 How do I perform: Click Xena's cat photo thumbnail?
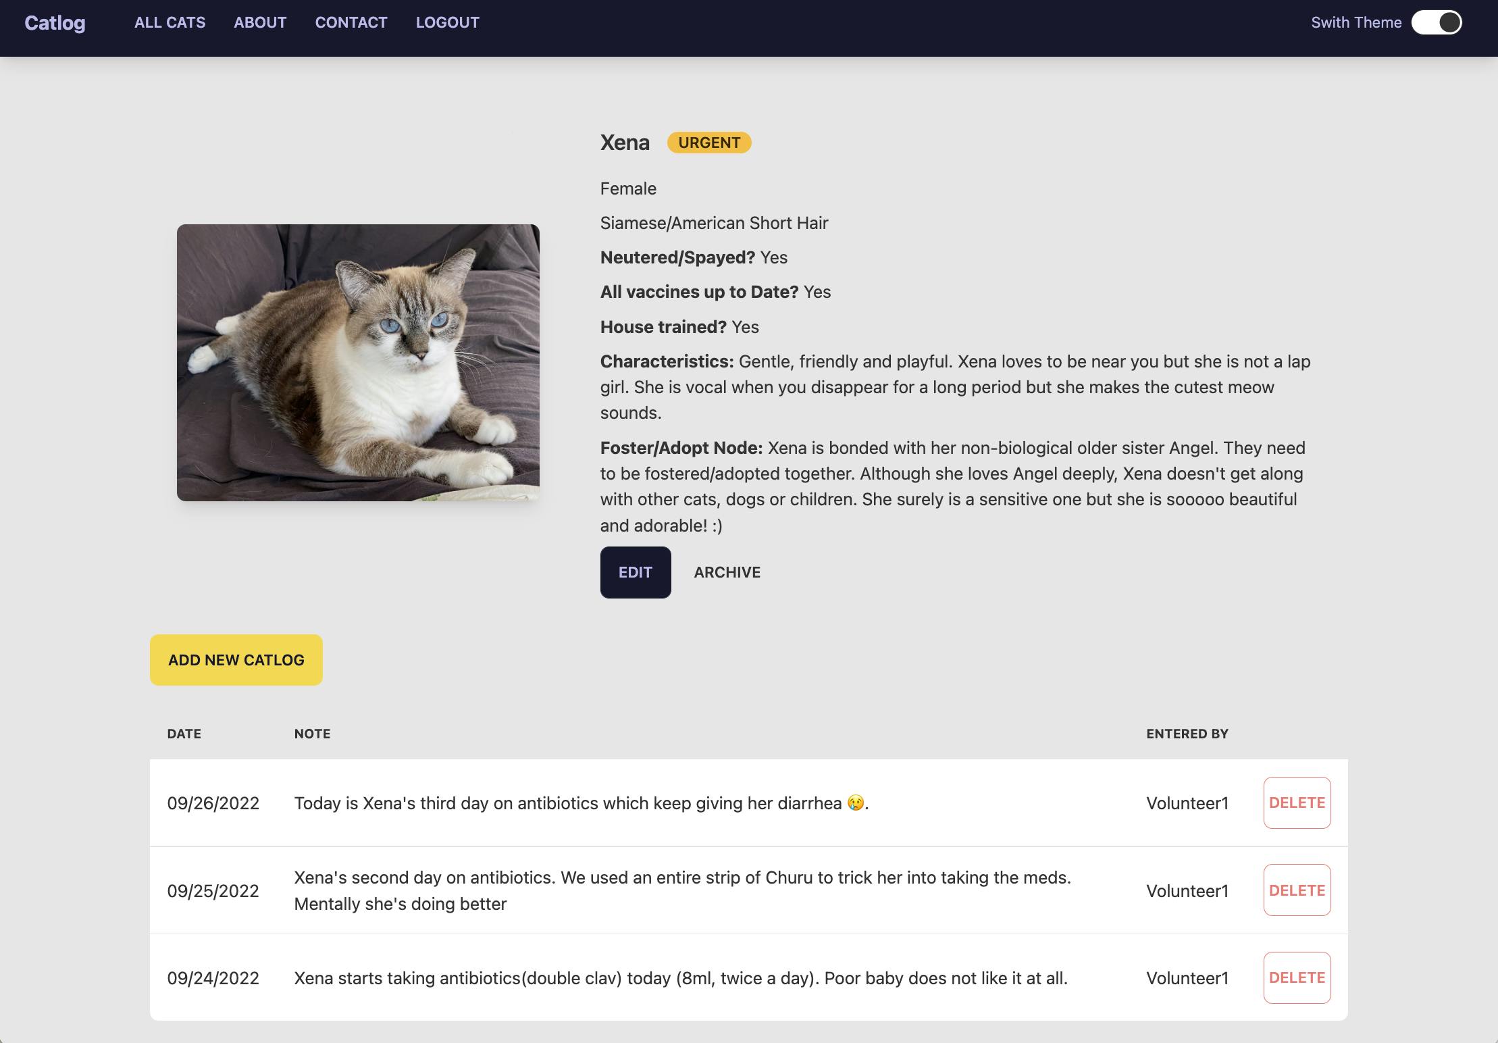click(357, 361)
